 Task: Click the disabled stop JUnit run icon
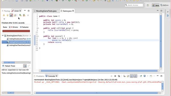pos(28,15)
